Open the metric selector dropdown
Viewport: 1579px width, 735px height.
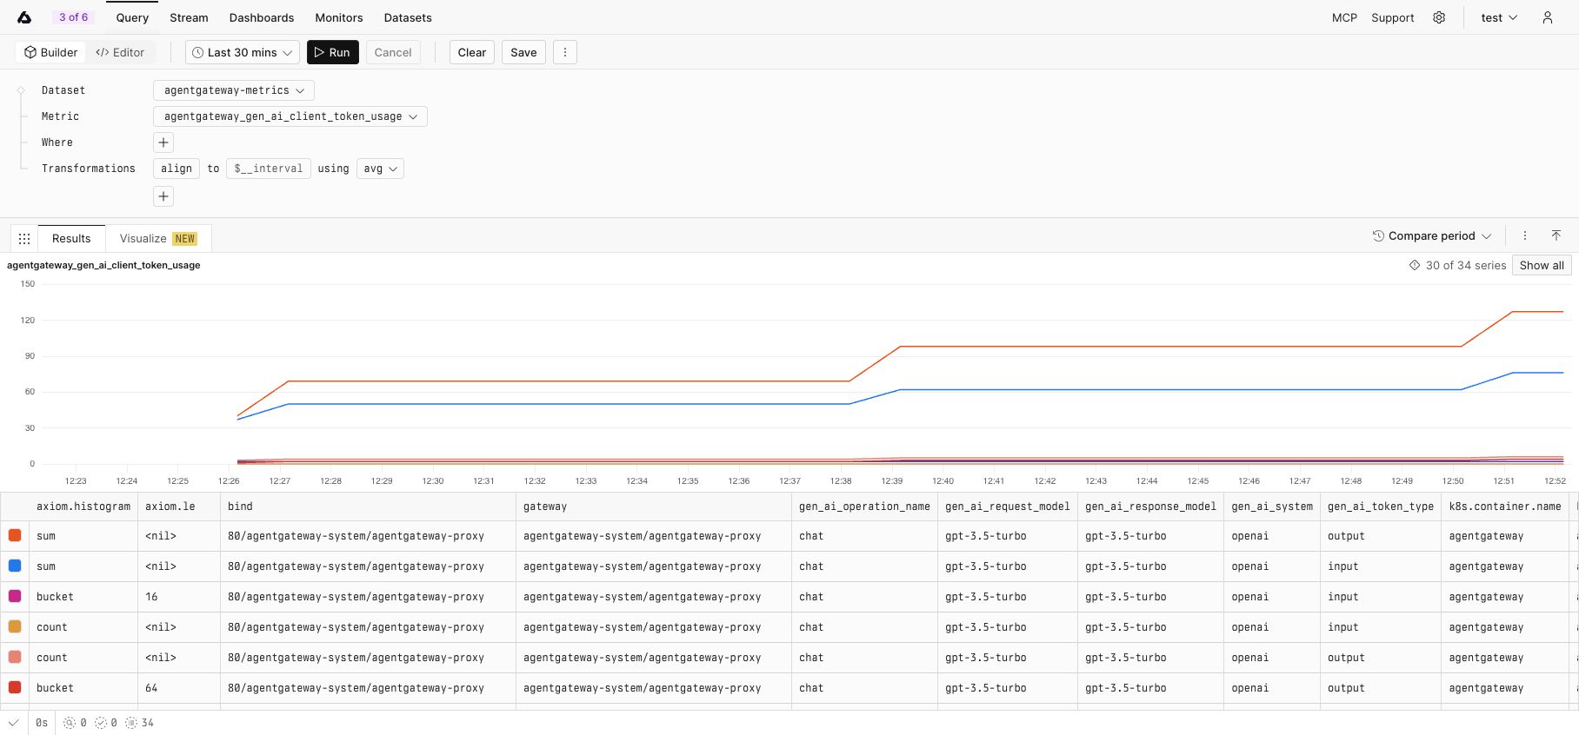[290, 116]
